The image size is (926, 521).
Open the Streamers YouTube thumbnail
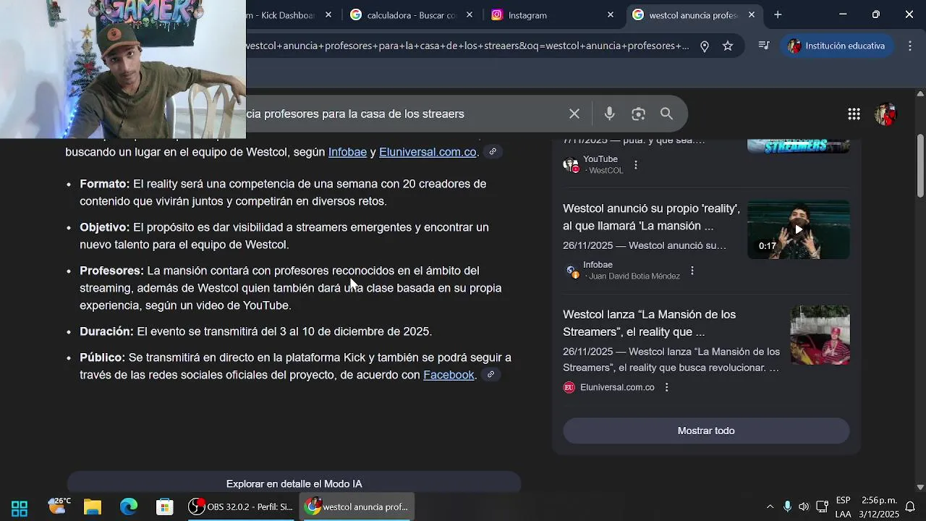pyautogui.click(x=799, y=146)
